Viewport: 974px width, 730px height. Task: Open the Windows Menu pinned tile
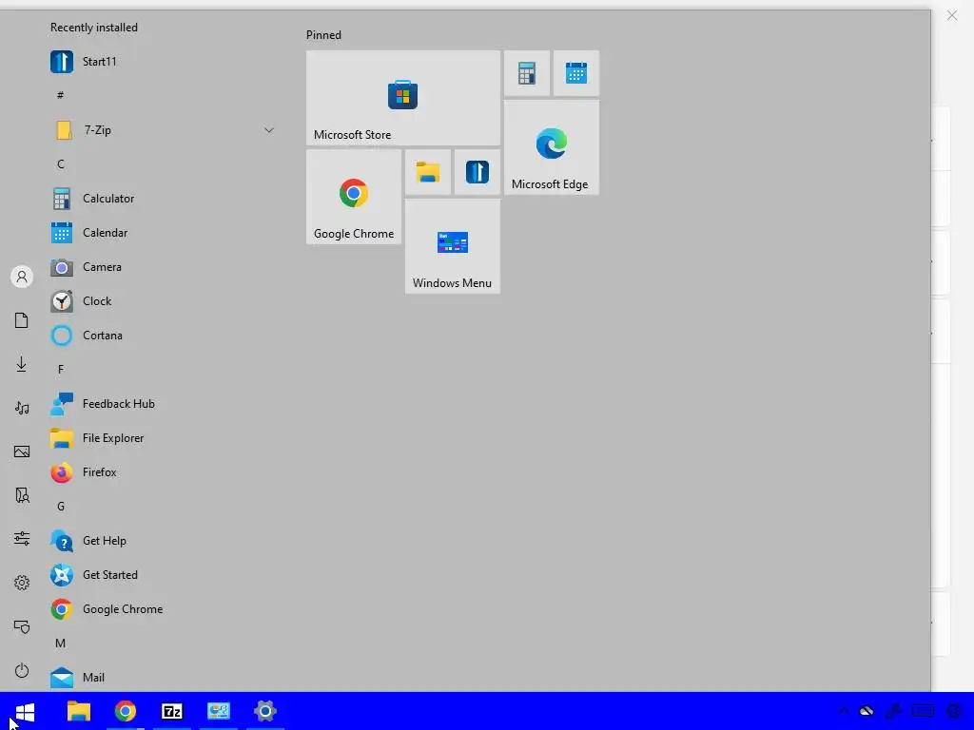click(x=453, y=246)
